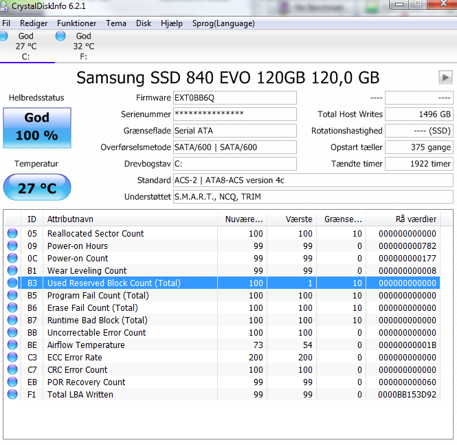Click the Nuvære... column header
This screenshot has height=445, width=457.
pyautogui.click(x=242, y=219)
